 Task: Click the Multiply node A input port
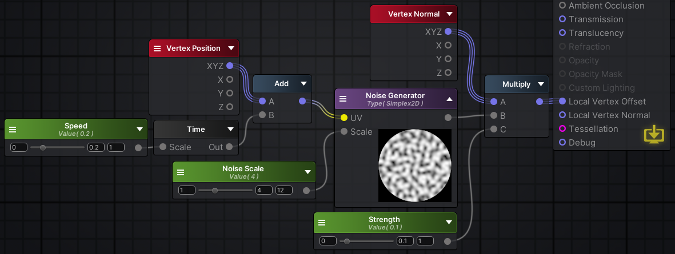[x=494, y=102]
